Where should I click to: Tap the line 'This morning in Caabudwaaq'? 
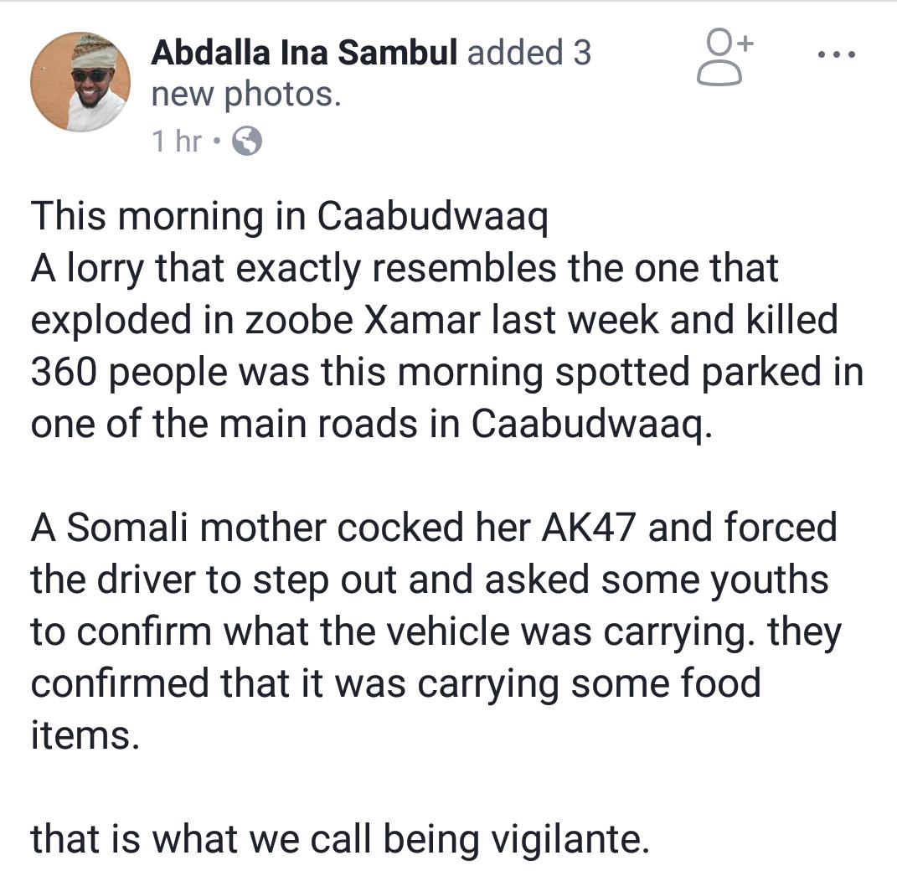[290, 218]
